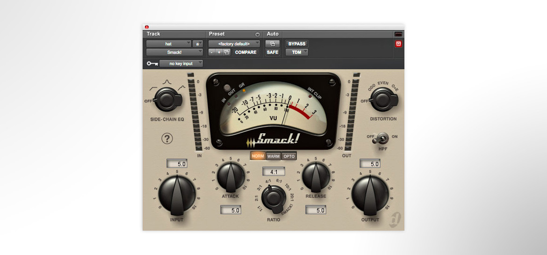Click the Smack! logo on the meter
The image size is (547, 255).
click(x=273, y=140)
